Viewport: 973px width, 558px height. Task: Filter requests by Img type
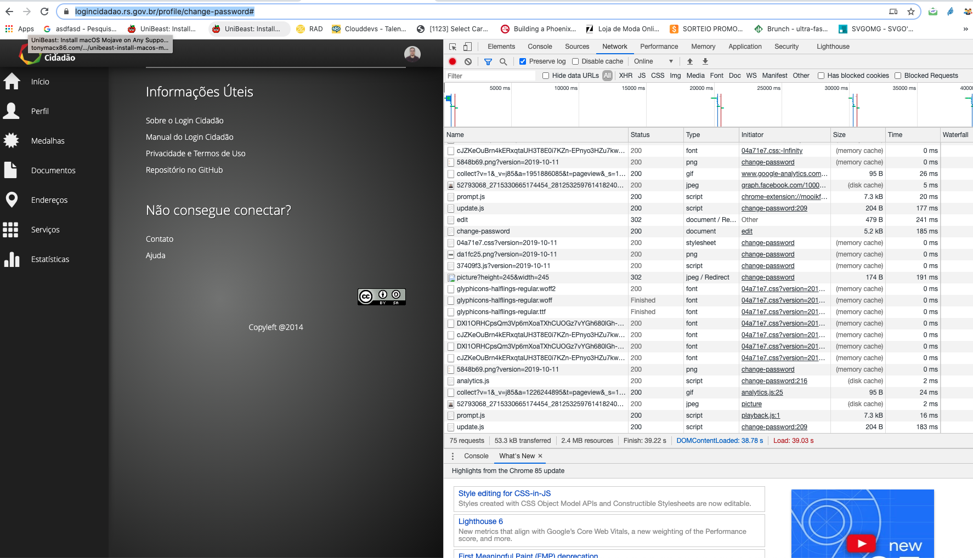675,76
